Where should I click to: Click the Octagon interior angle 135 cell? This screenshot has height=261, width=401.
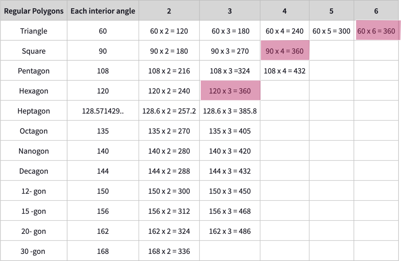pos(103,131)
